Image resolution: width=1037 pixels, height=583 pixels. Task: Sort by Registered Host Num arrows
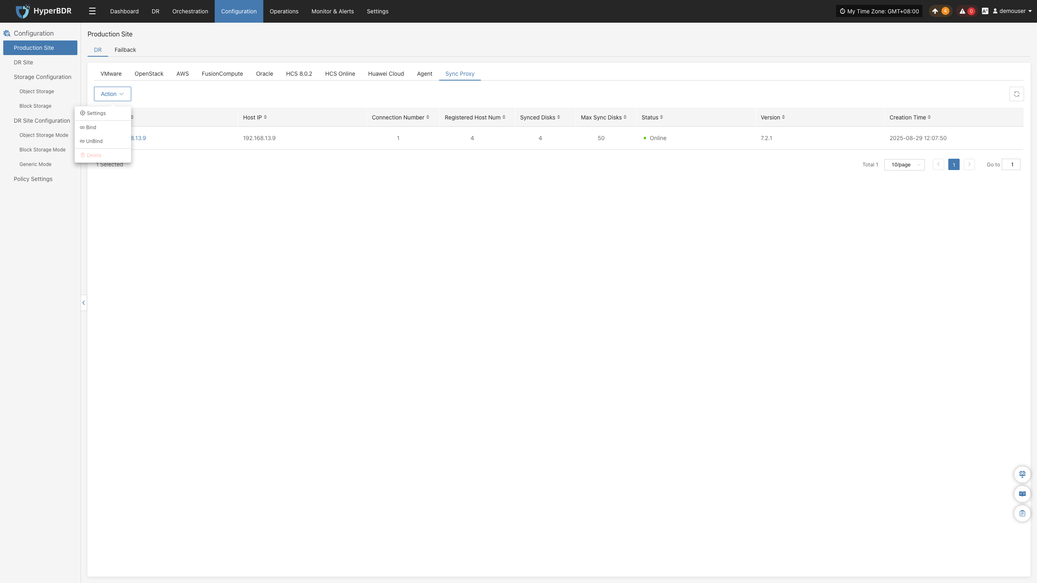pyautogui.click(x=504, y=117)
